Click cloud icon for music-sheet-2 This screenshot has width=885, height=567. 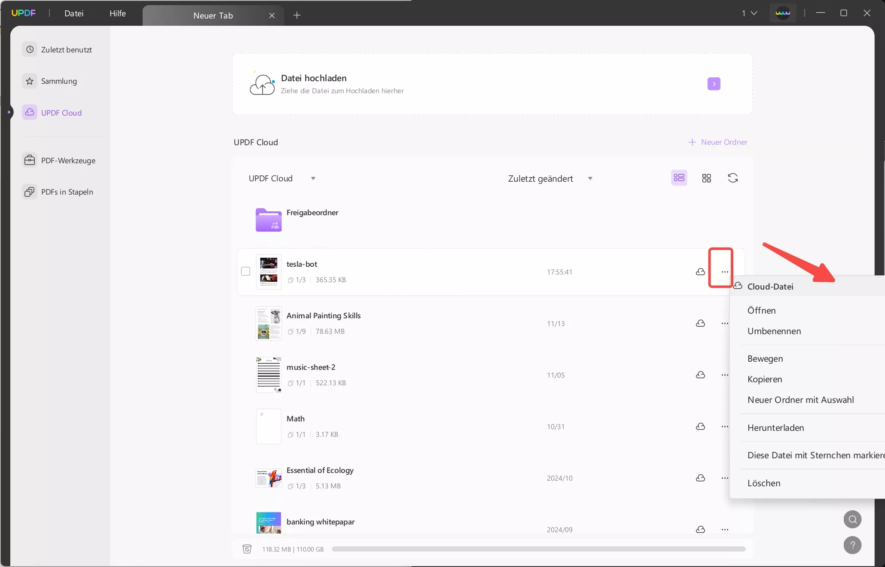(x=700, y=375)
